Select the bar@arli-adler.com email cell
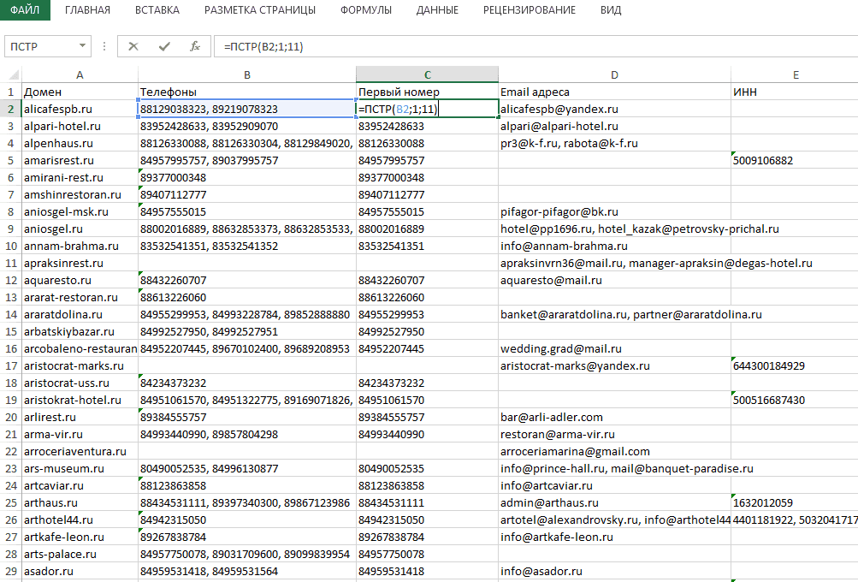The height and width of the screenshot is (582, 858). (x=614, y=417)
